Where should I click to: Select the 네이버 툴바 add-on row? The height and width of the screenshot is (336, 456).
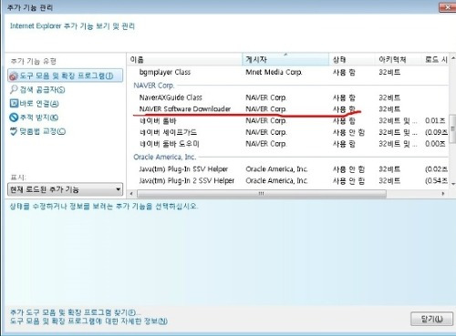[287, 121]
